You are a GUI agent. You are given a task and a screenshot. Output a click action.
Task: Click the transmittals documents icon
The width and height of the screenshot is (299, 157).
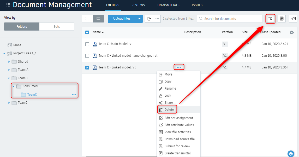pos(293,19)
